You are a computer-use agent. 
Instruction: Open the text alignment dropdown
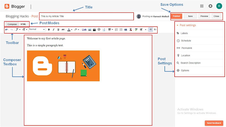point(111,30)
